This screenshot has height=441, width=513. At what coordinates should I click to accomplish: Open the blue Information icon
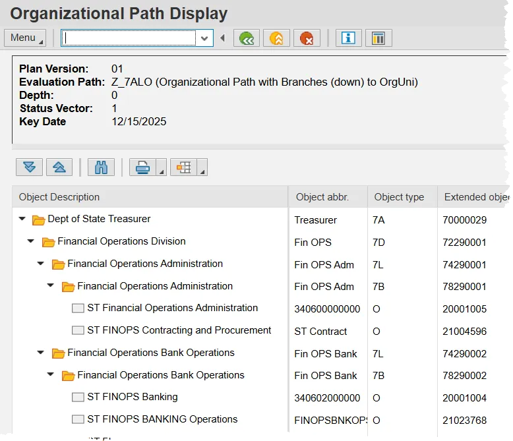click(348, 38)
